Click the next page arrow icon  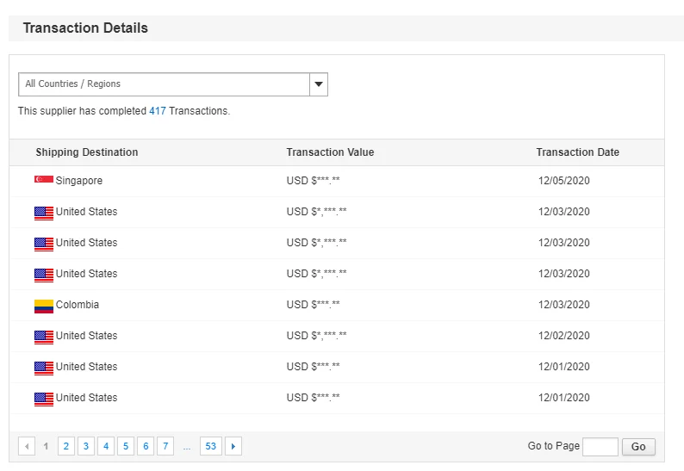[233, 446]
